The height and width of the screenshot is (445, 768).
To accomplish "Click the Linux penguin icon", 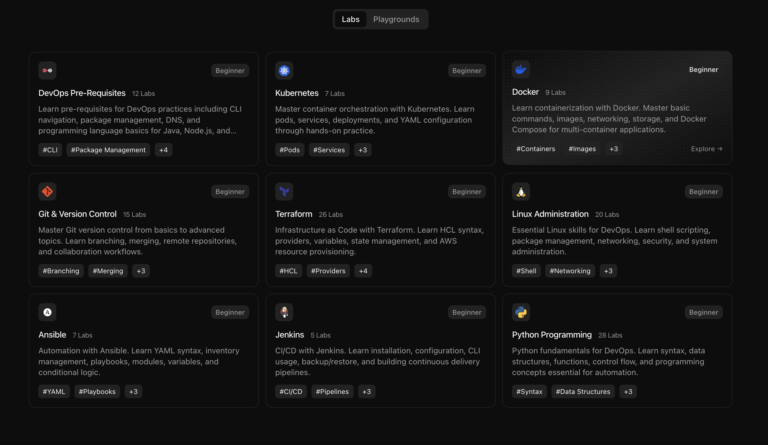I will (520, 191).
